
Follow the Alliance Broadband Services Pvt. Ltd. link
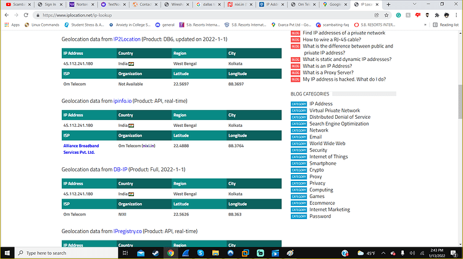click(x=81, y=149)
